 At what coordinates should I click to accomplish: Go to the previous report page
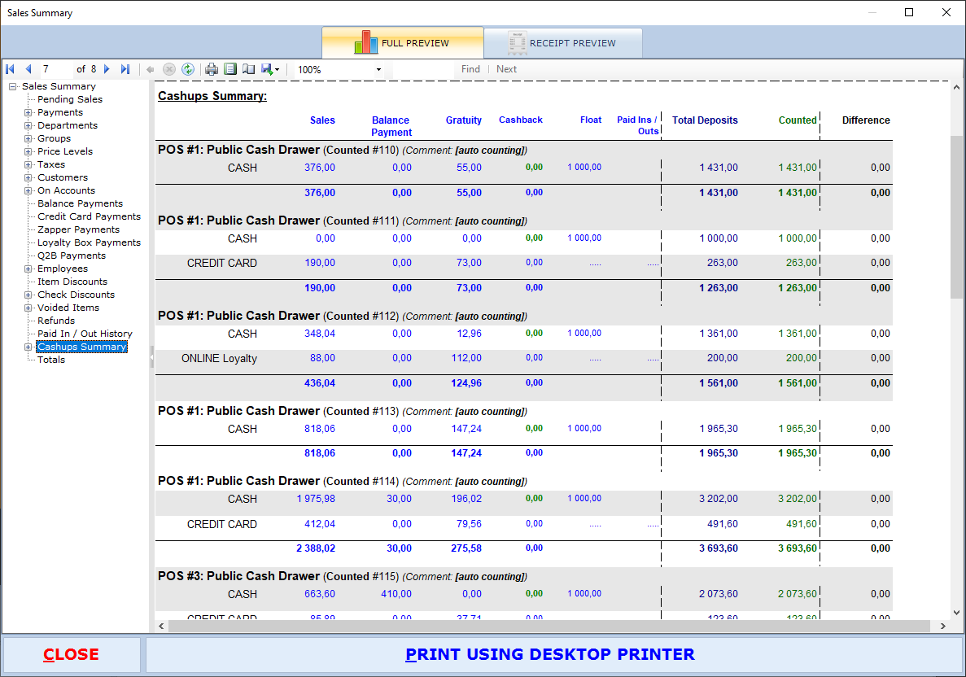click(28, 69)
